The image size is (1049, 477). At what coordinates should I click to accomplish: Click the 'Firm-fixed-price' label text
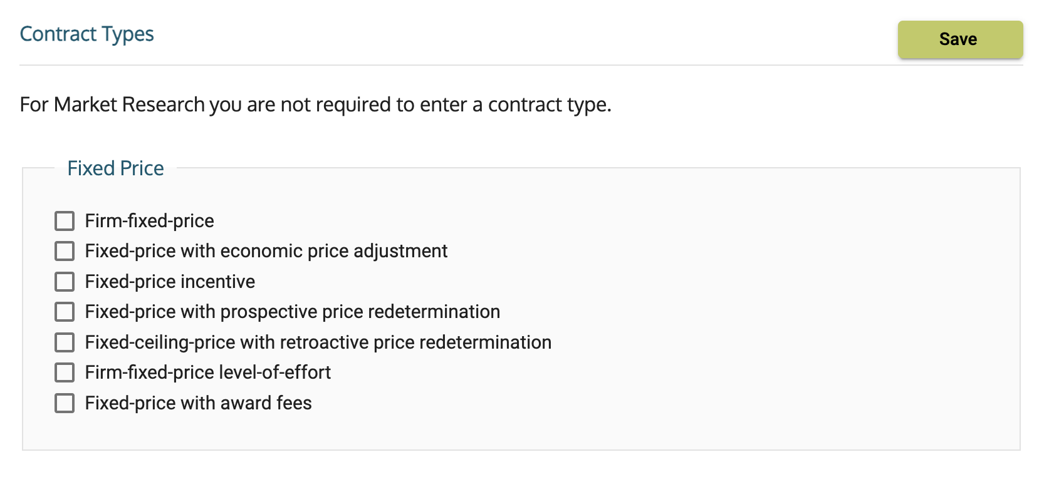pyautogui.click(x=149, y=221)
